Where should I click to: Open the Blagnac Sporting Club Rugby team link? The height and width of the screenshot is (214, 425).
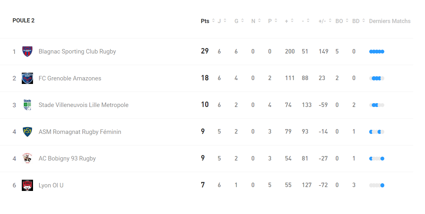tap(77, 52)
